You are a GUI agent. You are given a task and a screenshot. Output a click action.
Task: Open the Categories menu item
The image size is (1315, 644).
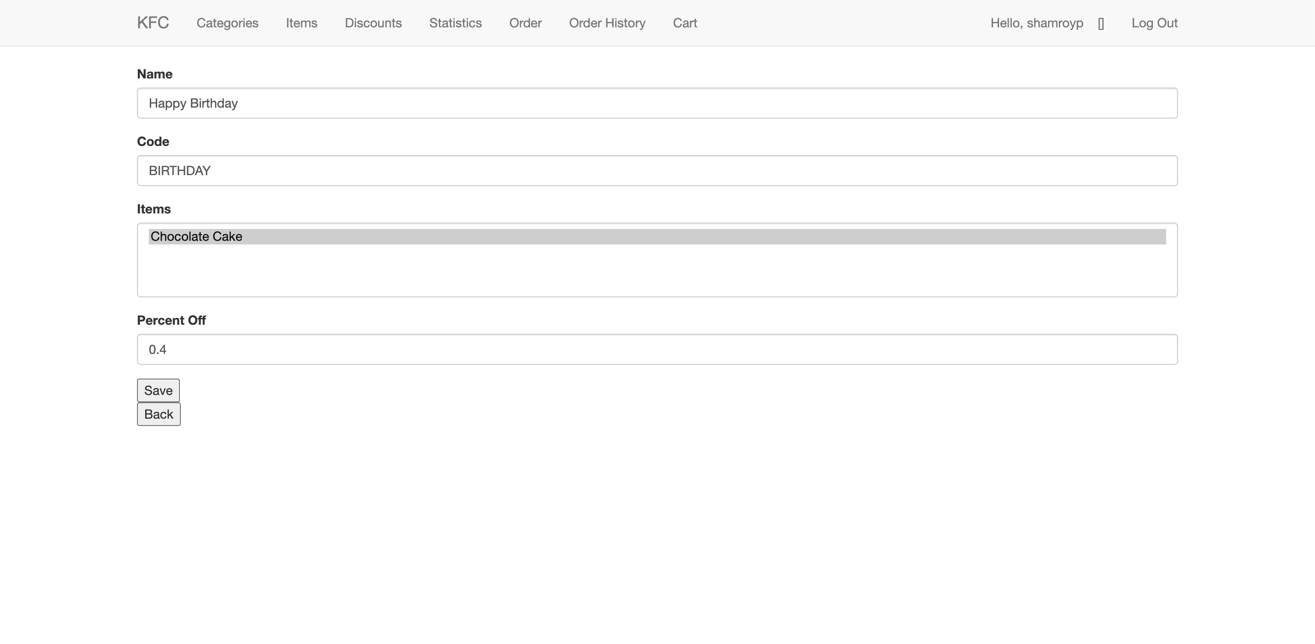point(227,23)
